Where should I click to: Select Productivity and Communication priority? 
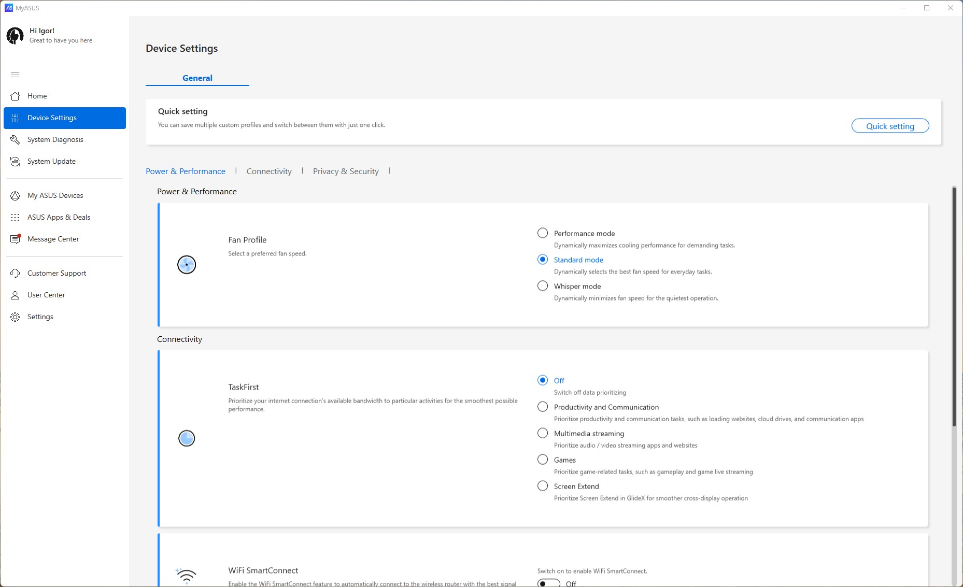pyautogui.click(x=543, y=407)
